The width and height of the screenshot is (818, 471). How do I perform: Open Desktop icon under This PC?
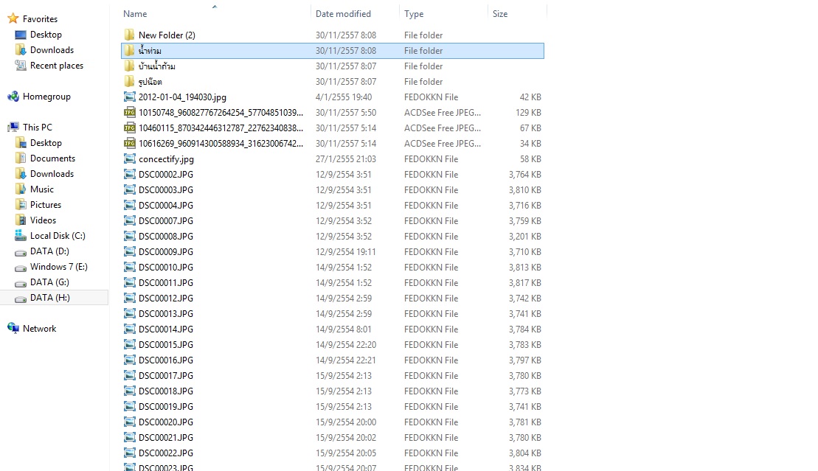click(21, 143)
